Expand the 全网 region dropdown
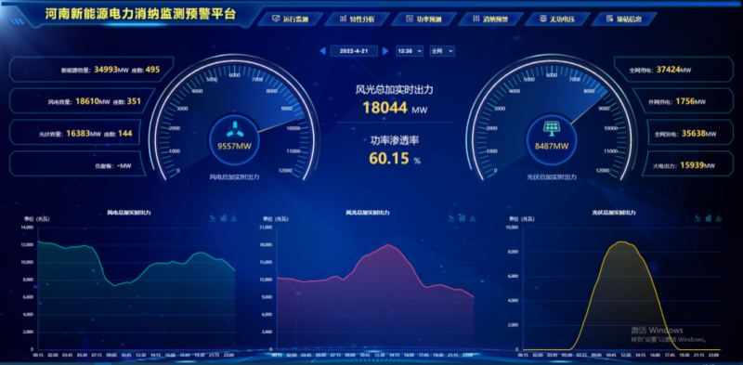The height and width of the screenshot is (365, 743). click(x=442, y=51)
